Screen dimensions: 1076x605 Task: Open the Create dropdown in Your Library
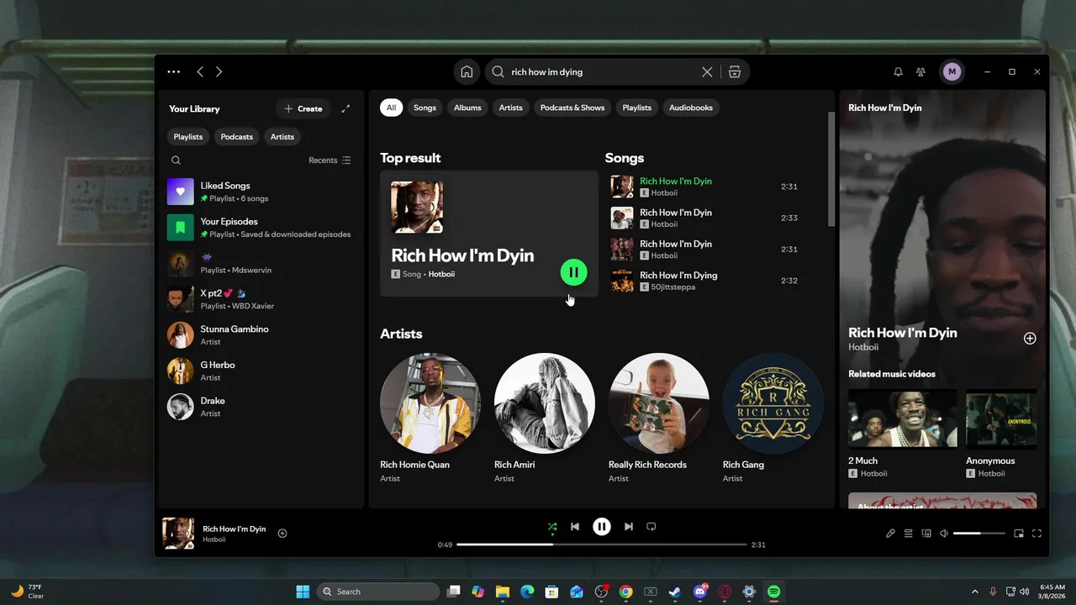click(x=303, y=108)
